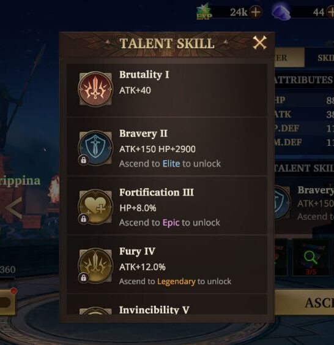Tap the lock on Fury IV
334x345 pixels.
tap(83, 278)
